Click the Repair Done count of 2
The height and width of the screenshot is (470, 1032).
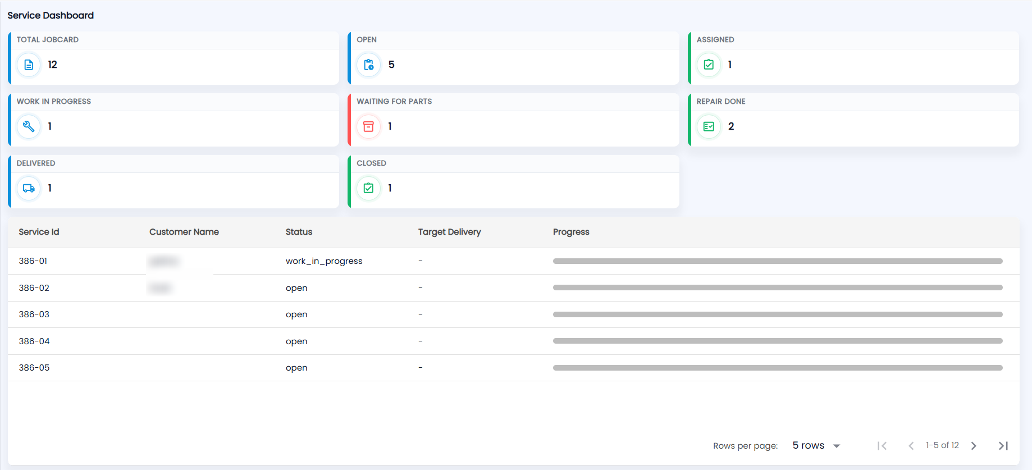731,126
